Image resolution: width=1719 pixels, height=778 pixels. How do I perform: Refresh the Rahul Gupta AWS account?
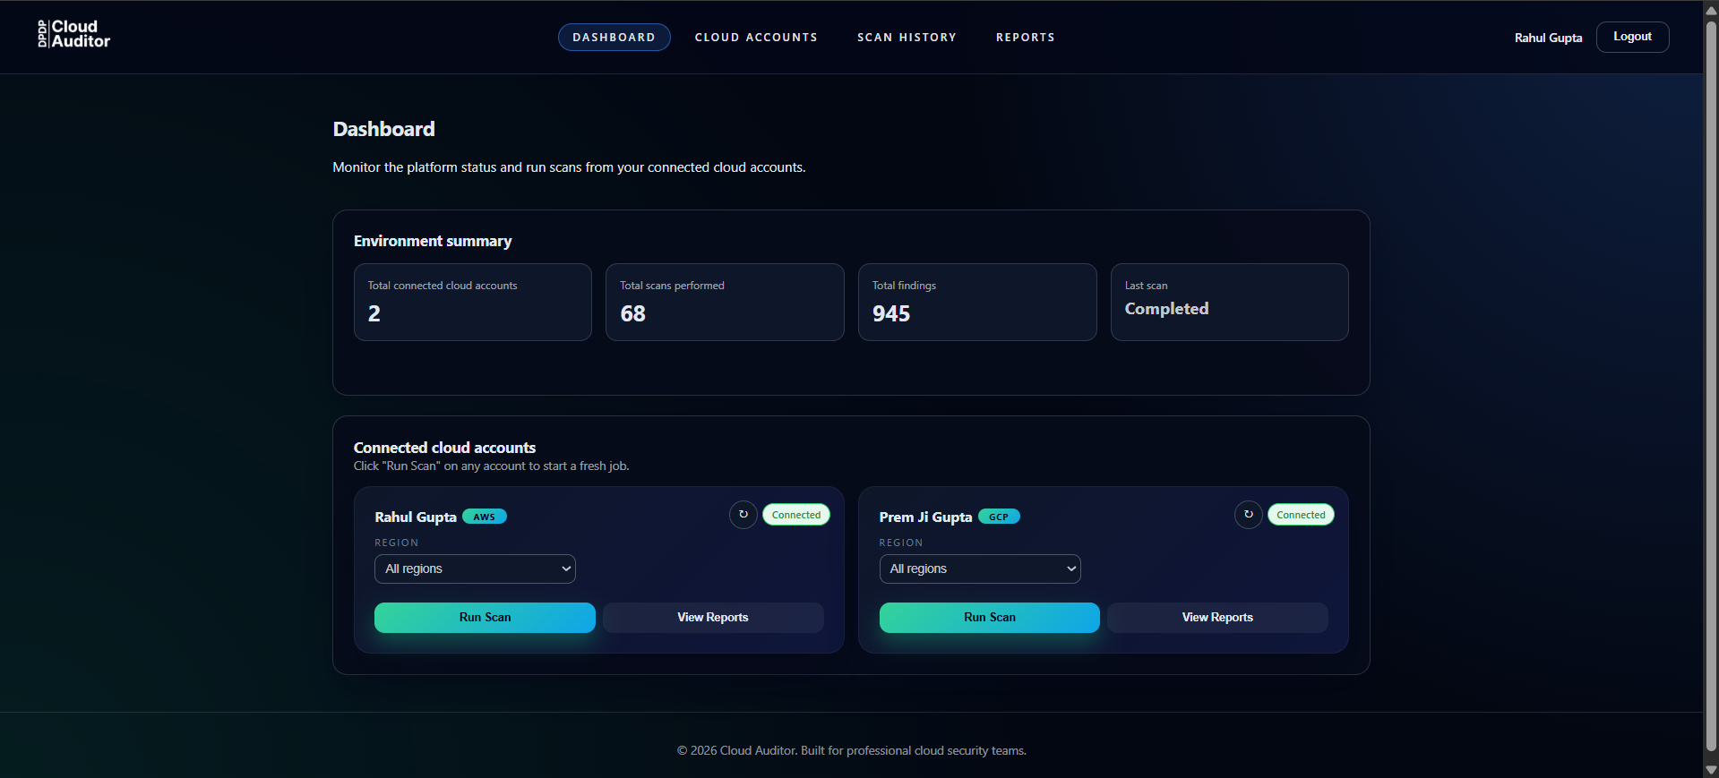(x=743, y=515)
